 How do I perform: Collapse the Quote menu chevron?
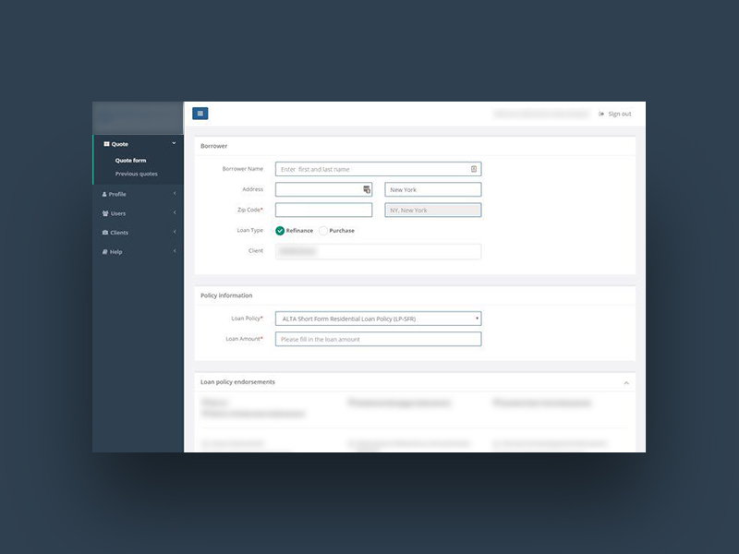[x=174, y=143]
